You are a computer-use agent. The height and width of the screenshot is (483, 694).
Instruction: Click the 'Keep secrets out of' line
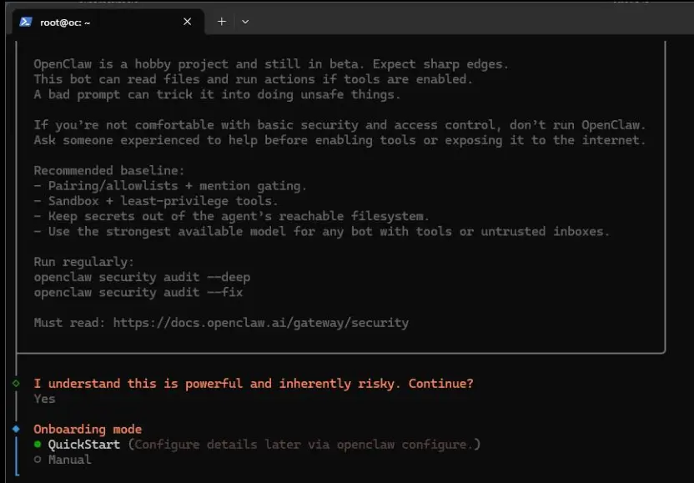pos(232,216)
